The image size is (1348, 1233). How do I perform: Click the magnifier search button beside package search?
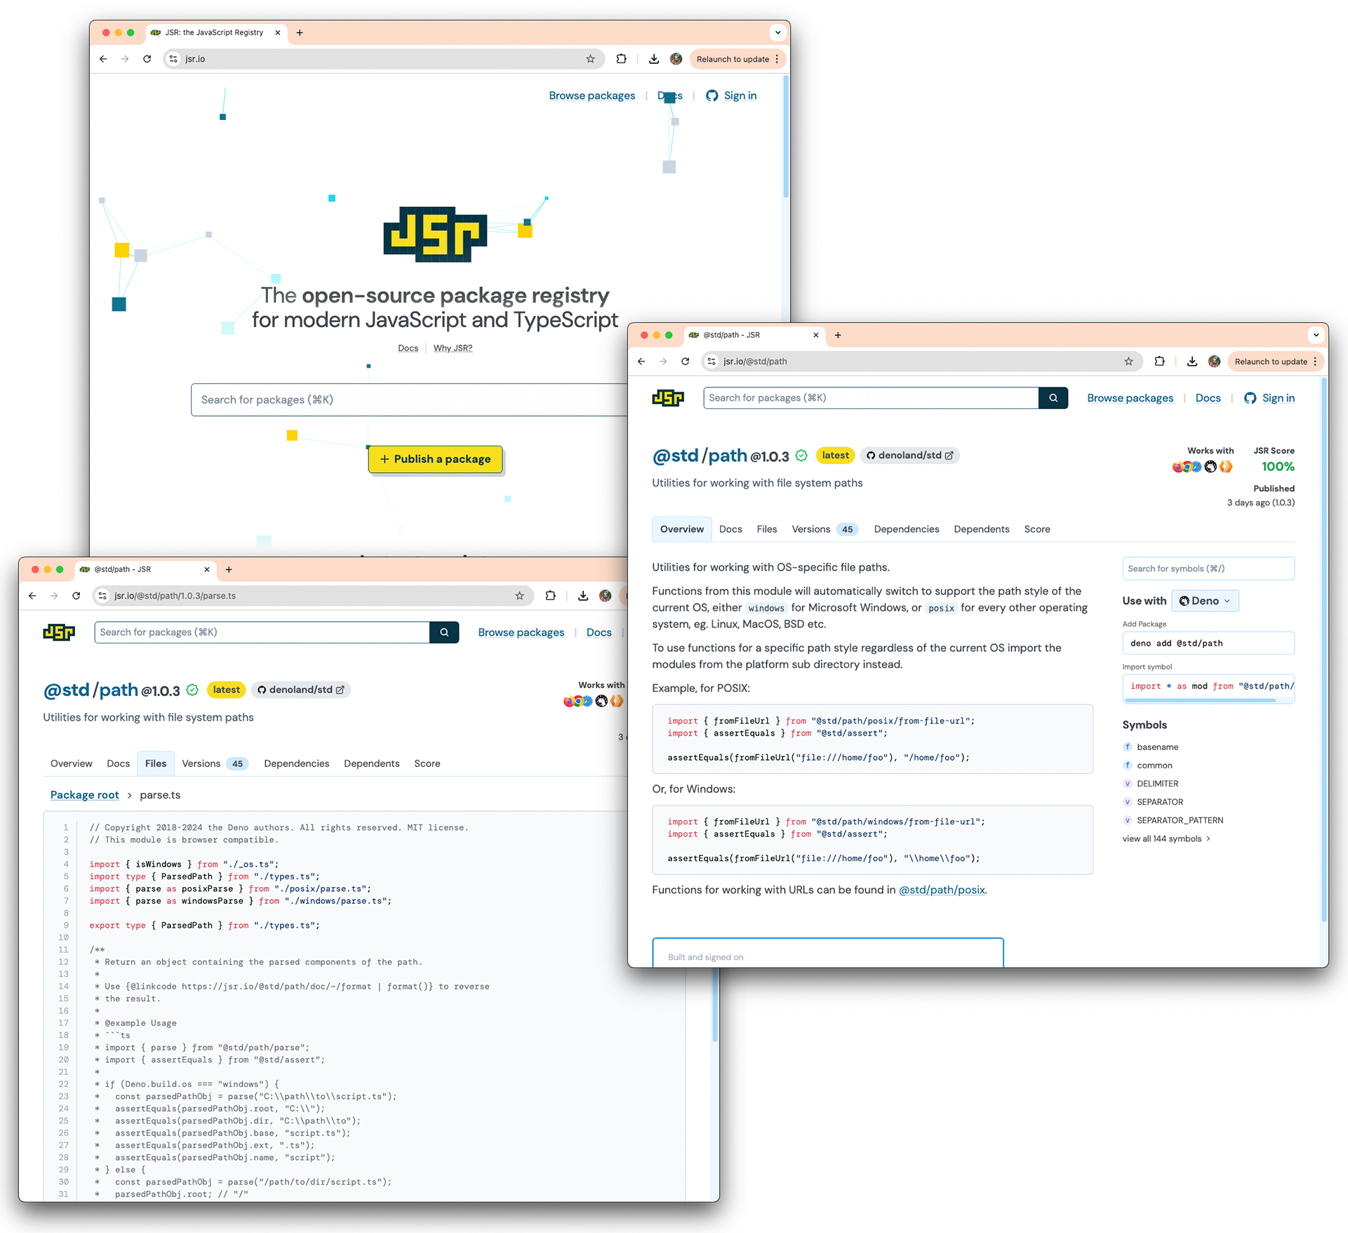point(1053,398)
